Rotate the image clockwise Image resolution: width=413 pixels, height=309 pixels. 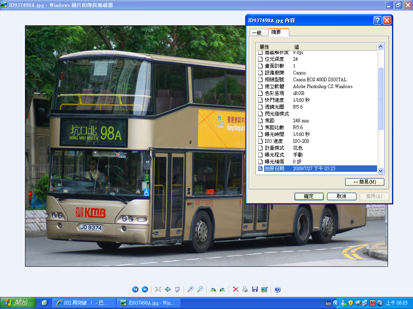click(x=213, y=289)
